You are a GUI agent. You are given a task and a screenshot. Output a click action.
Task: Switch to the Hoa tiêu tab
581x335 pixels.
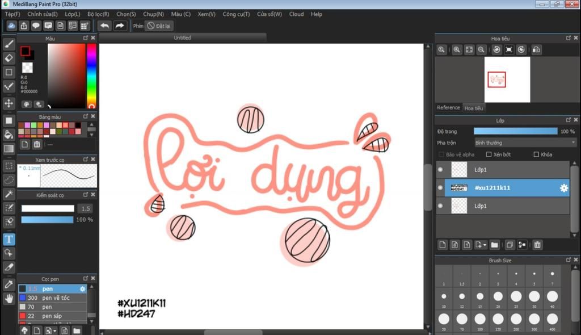click(x=474, y=108)
